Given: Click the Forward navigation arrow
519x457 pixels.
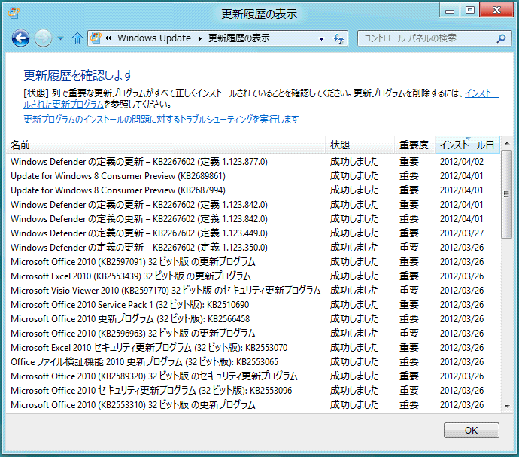Looking at the screenshot, I should (x=44, y=38).
